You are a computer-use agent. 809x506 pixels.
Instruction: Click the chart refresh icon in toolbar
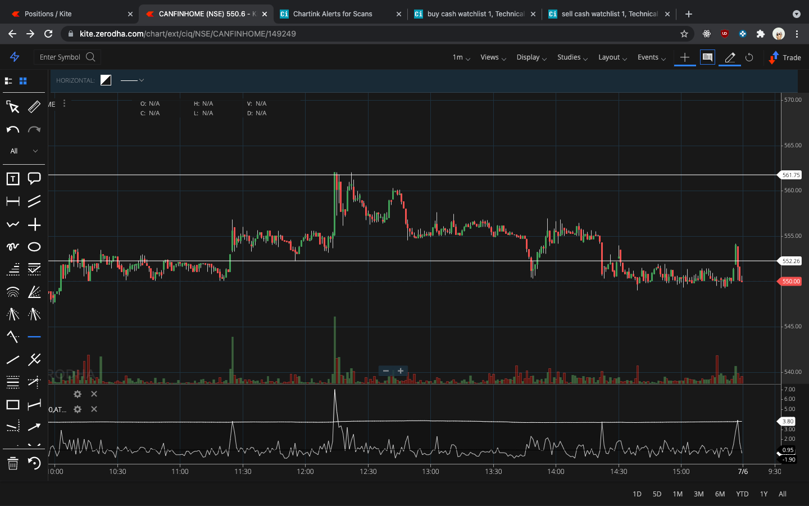coord(749,57)
